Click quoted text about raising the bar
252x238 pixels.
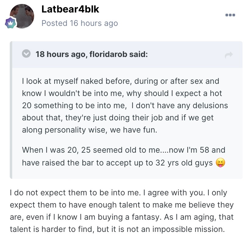click(x=124, y=156)
